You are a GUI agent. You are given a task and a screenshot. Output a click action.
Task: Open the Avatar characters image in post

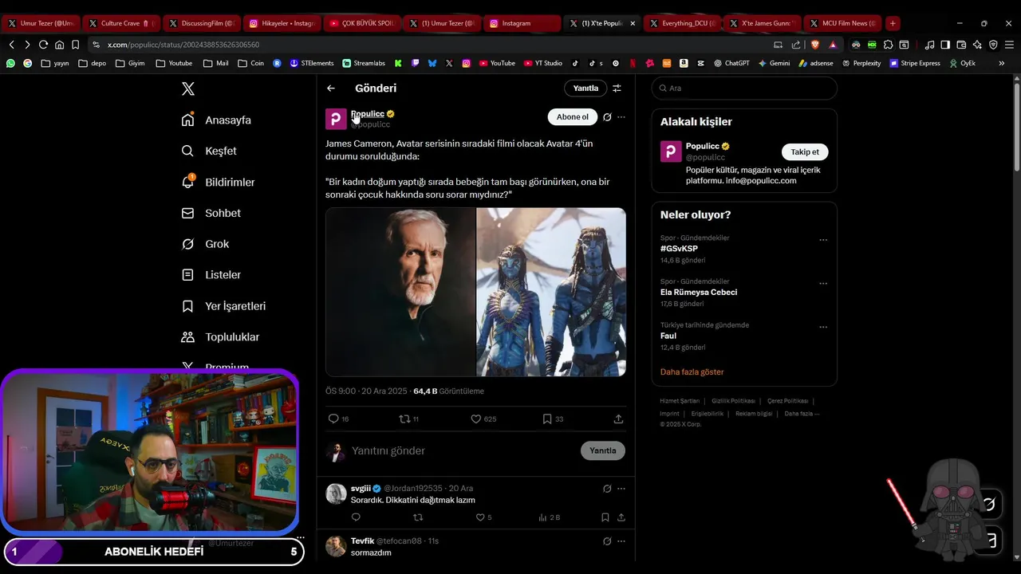(551, 292)
